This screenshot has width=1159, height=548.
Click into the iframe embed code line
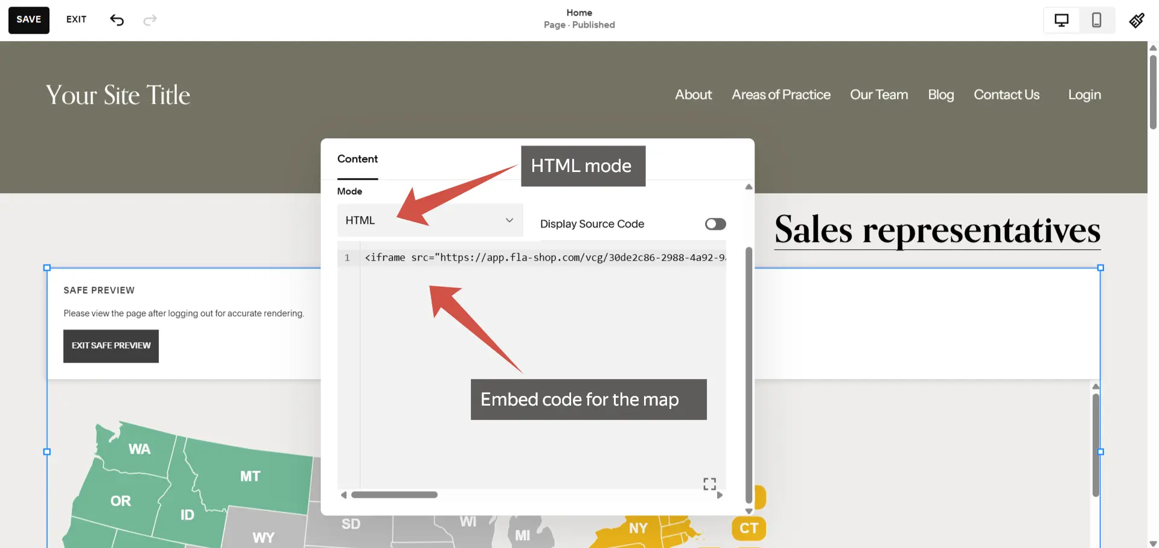pos(543,258)
